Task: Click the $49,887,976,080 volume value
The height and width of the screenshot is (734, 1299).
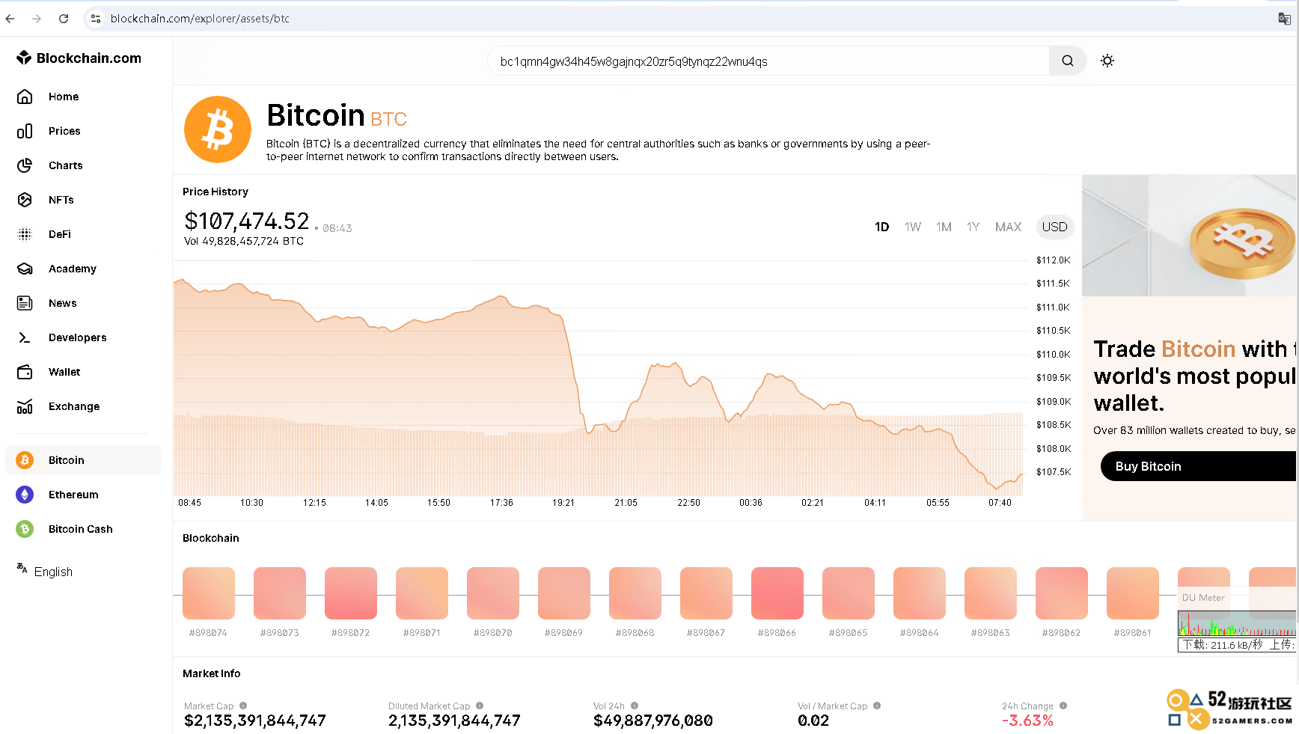Action: coord(653,721)
